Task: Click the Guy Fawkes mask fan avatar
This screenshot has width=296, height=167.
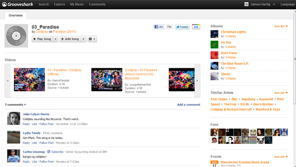Action: pos(253,132)
